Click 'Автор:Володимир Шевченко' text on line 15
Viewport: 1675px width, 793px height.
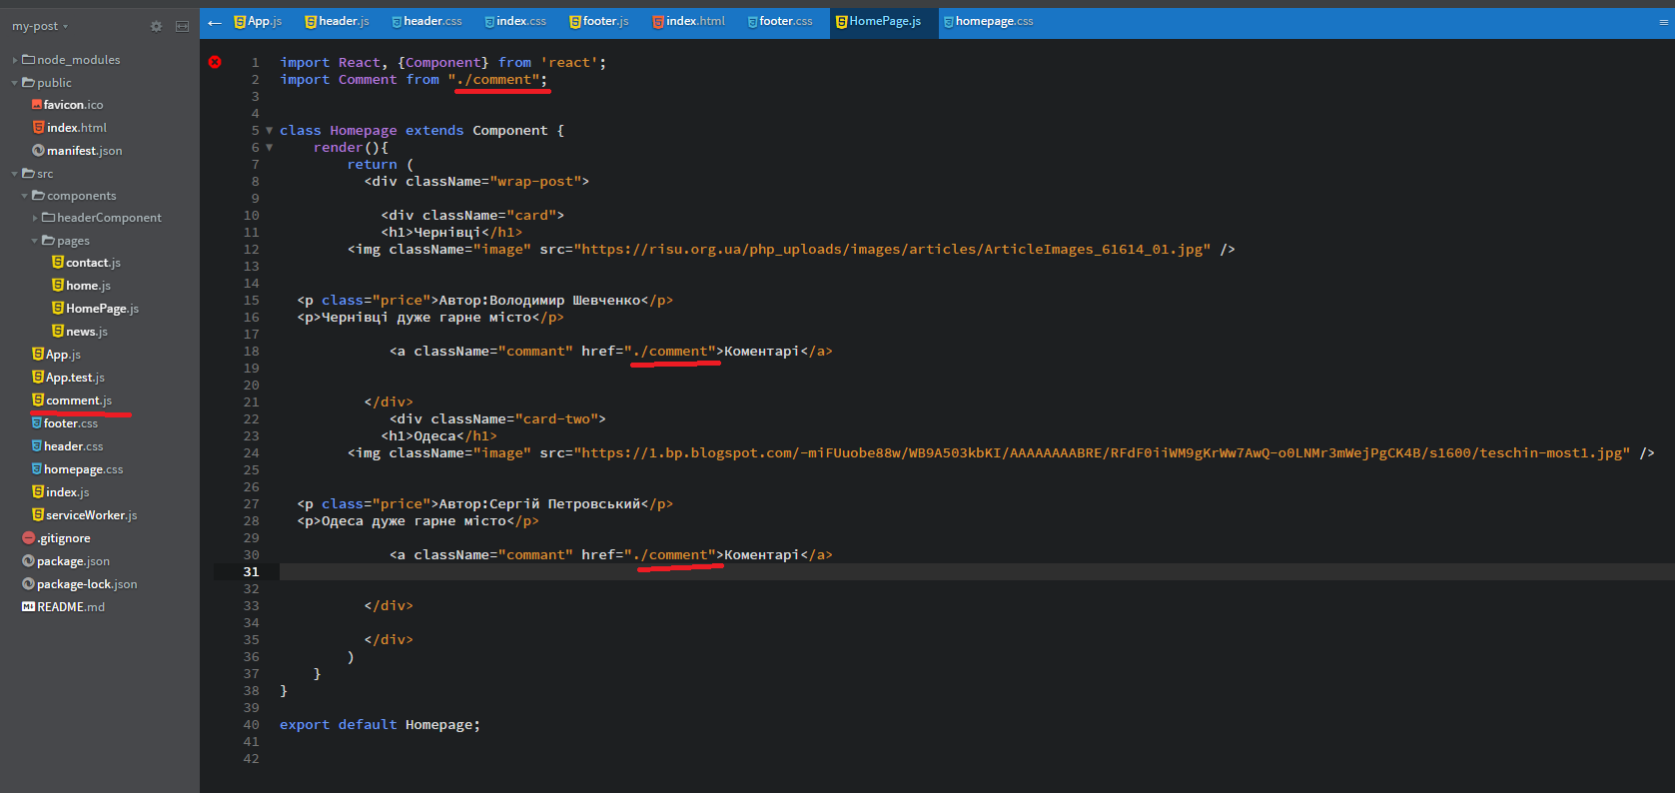[x=539, y=301]
